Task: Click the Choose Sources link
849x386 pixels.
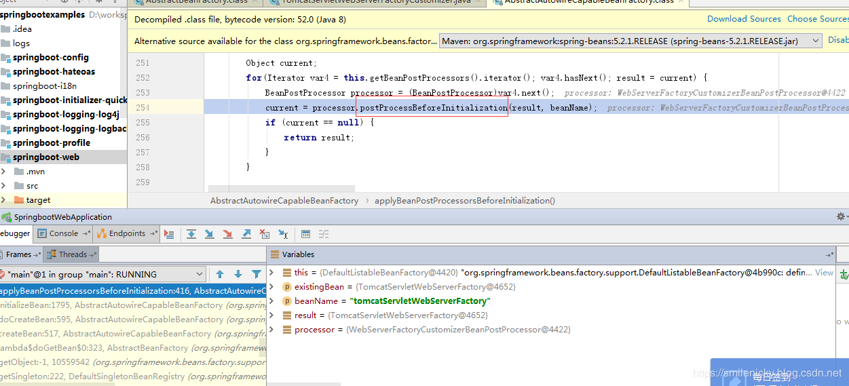Action: pos(818,19)
